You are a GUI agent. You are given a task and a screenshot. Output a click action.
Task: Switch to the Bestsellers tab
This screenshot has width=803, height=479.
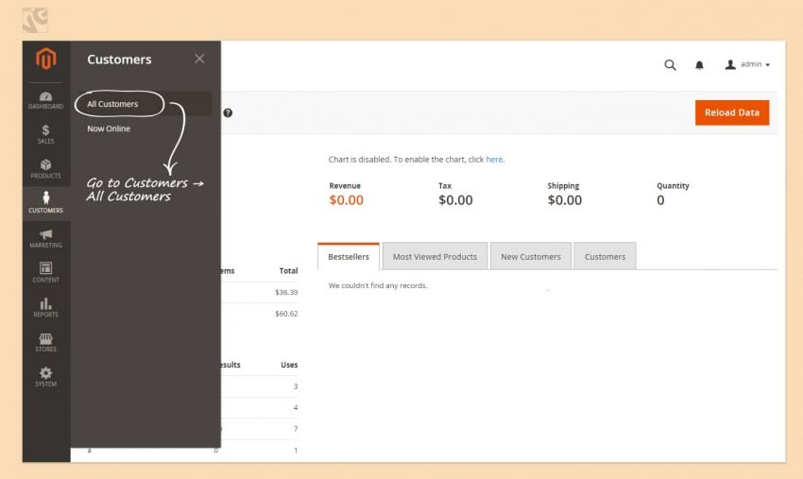point(349,256)
